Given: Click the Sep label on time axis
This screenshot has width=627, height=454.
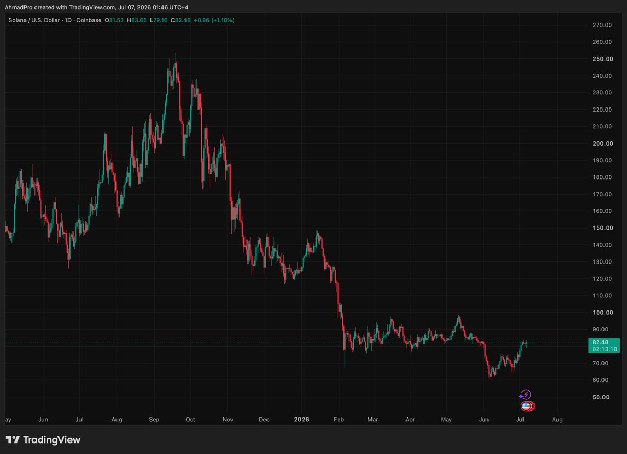Looking at the screenshot, I should 155,419.
